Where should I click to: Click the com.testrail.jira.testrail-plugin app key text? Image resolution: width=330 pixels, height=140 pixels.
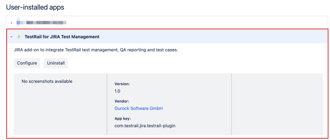(145, 126)
